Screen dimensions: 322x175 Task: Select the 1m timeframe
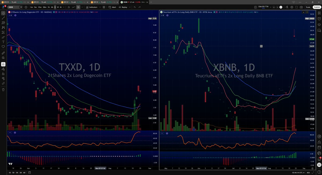(x=32, y=7)
